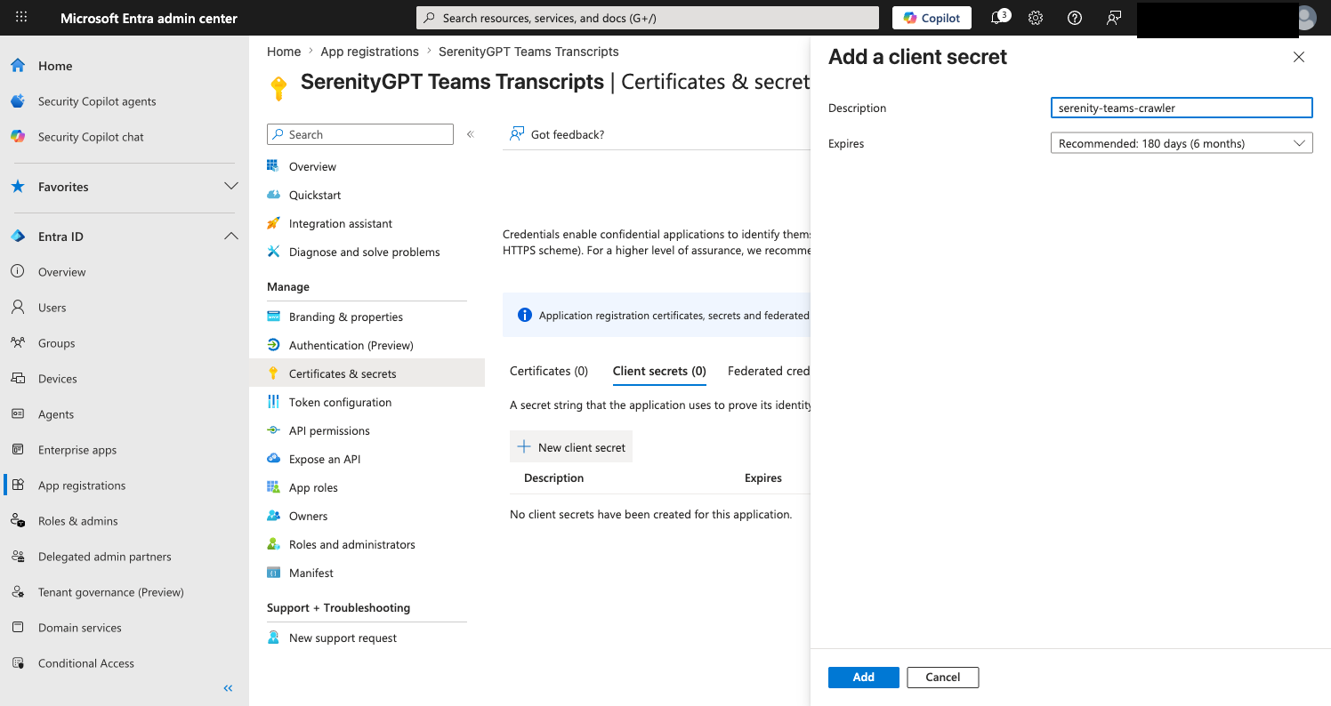Open Groups in the sidebar
This screenshot has height=706, width=1331.
tap(57, 343)
